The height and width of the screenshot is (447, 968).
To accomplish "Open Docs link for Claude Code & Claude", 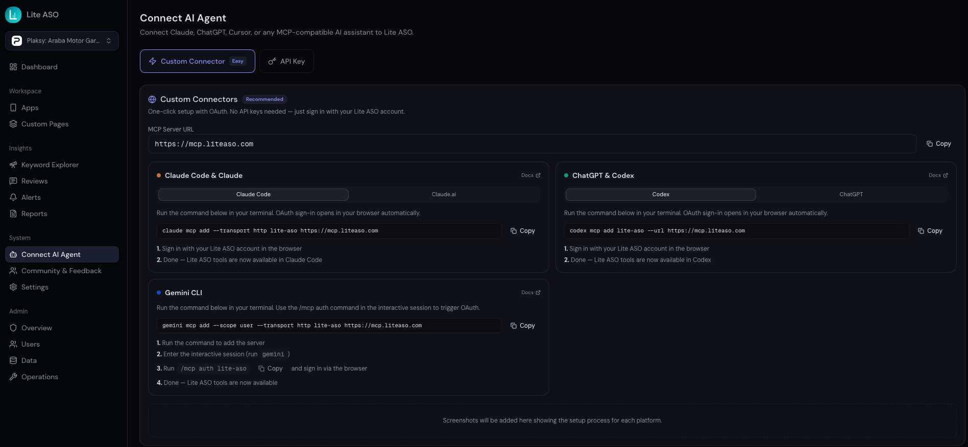I will click(x=530, y=175).
